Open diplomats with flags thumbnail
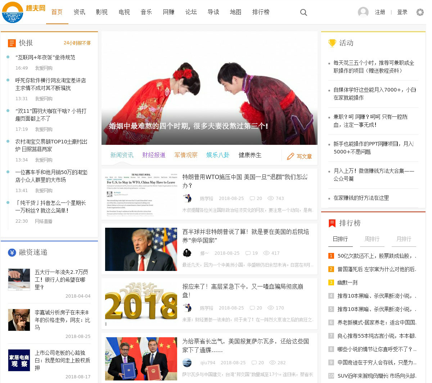The image size is (432, 383). pyautogui.click(x=141, y=359)
